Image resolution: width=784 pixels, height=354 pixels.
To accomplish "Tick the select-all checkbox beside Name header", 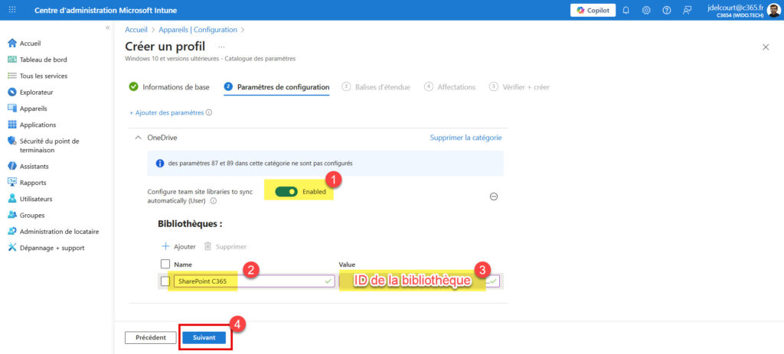I will point(165,264).
